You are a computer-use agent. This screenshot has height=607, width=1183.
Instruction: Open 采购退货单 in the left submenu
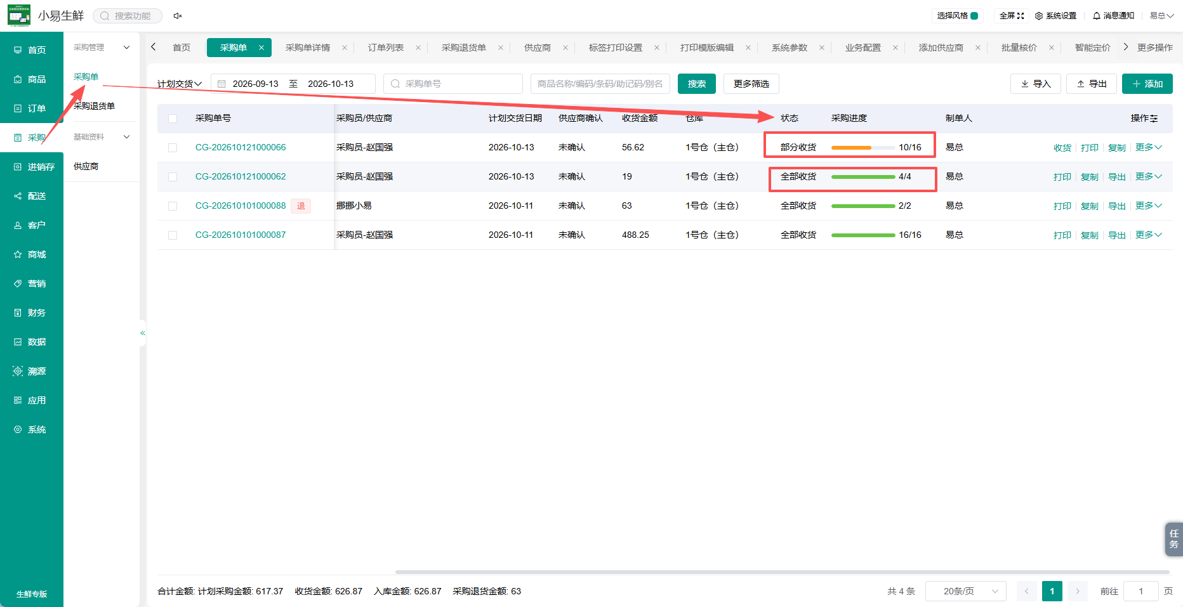94,106
